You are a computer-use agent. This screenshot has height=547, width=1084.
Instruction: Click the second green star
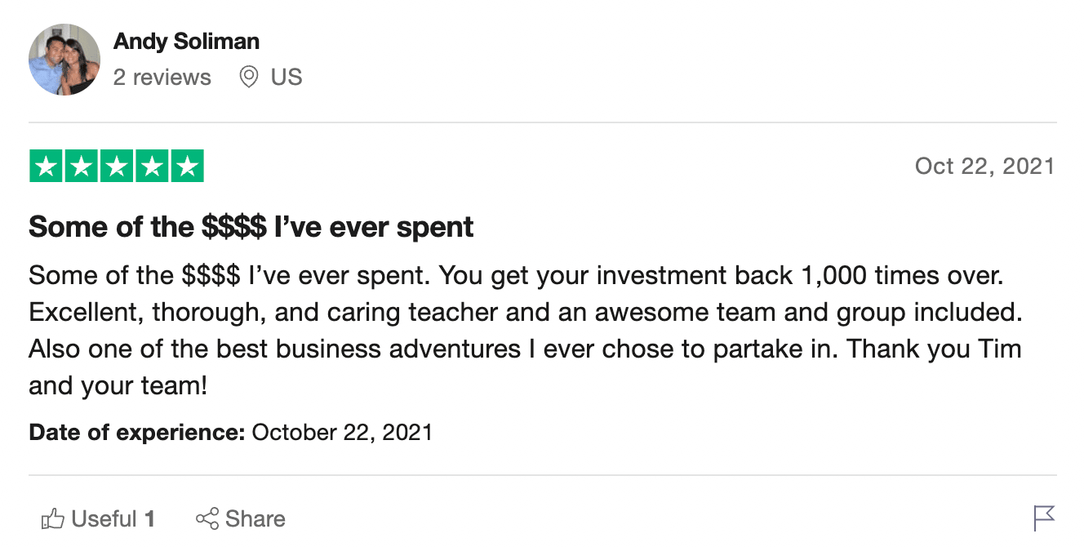click(82, 167)
